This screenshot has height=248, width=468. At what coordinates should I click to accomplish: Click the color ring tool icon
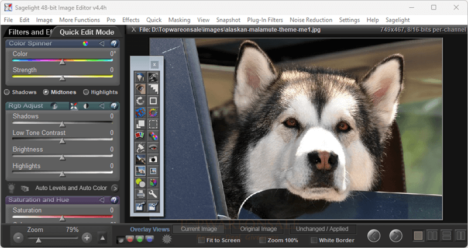[x=153, y=113]
